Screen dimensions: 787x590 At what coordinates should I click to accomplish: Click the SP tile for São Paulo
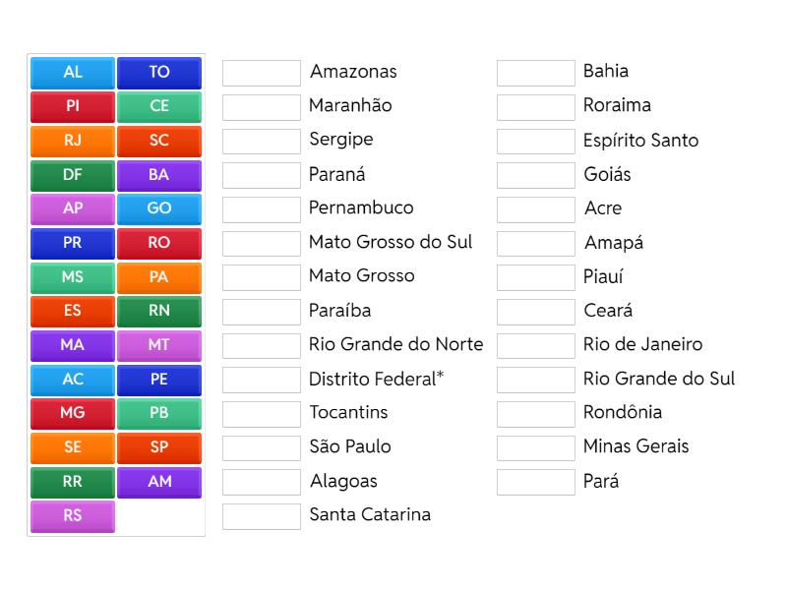[159, 447]
